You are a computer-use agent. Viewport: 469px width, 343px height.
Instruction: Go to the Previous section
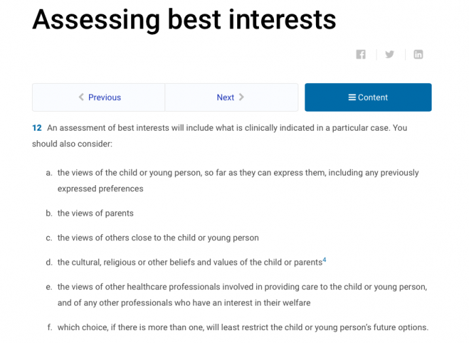pyautogui.click(x=99, y=97)
